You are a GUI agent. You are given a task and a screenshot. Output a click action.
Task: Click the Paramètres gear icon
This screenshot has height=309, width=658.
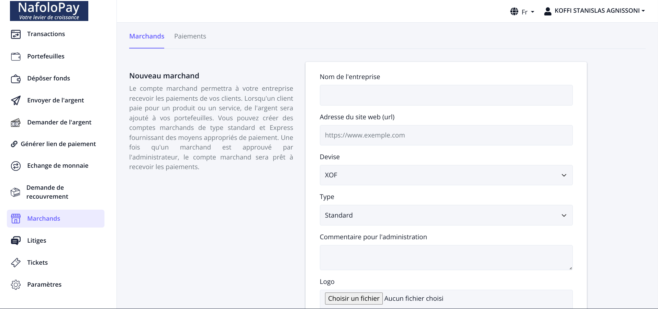click(16, 285)
